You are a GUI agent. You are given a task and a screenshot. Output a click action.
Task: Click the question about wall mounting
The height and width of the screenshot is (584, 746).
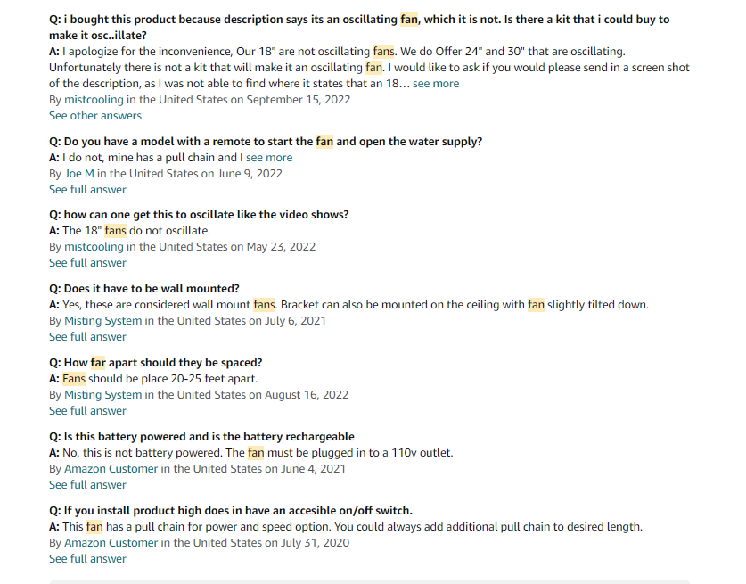coord(144,289)
